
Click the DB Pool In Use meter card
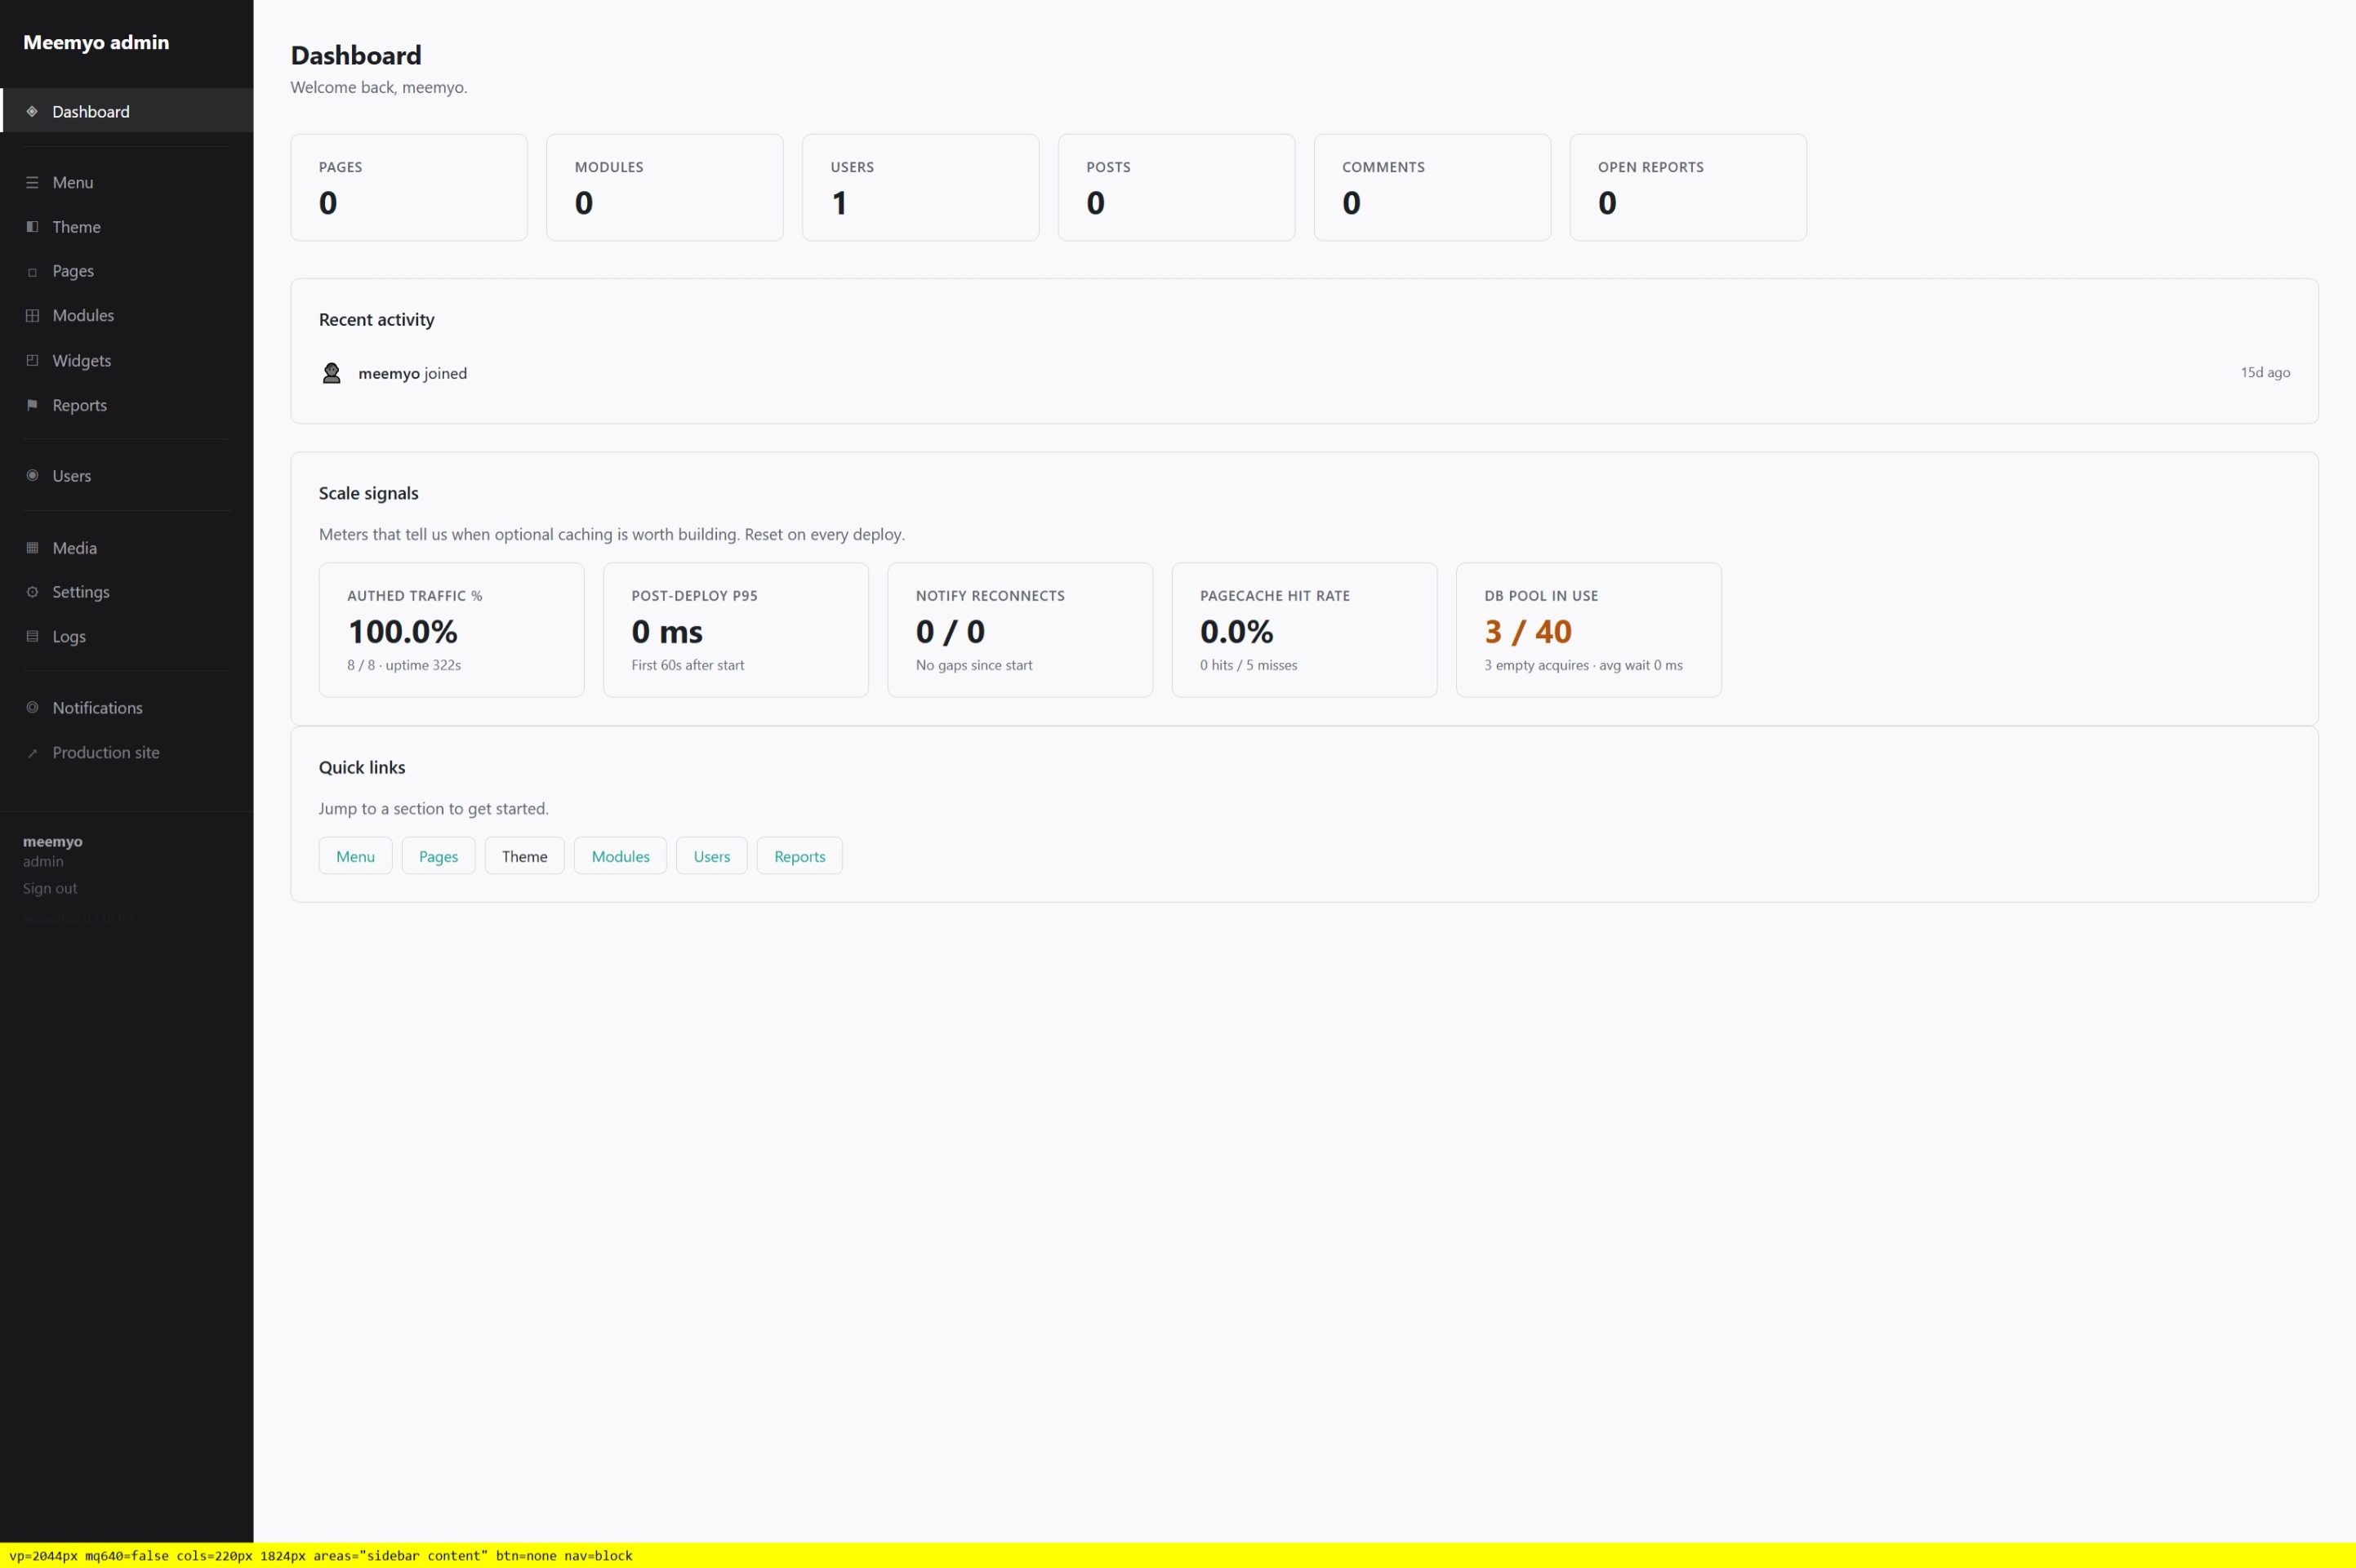(1588, 630)
